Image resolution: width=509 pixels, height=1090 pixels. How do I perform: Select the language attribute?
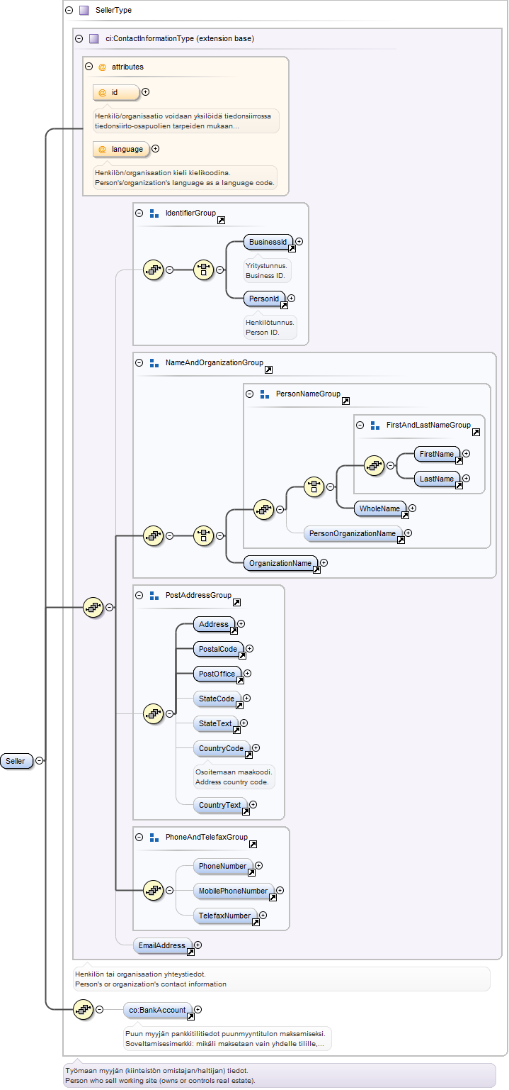point(121,149)
